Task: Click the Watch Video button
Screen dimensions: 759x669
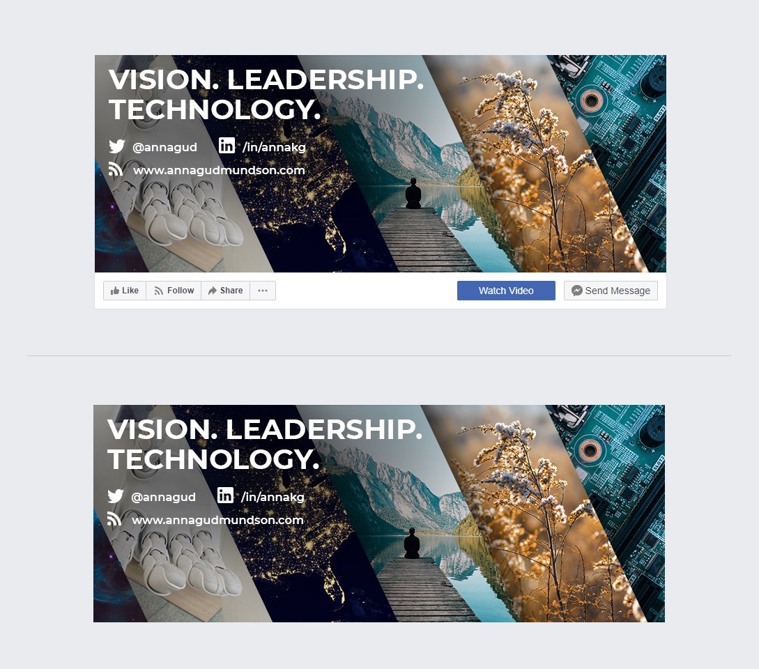Action: (x=506, y=291)
